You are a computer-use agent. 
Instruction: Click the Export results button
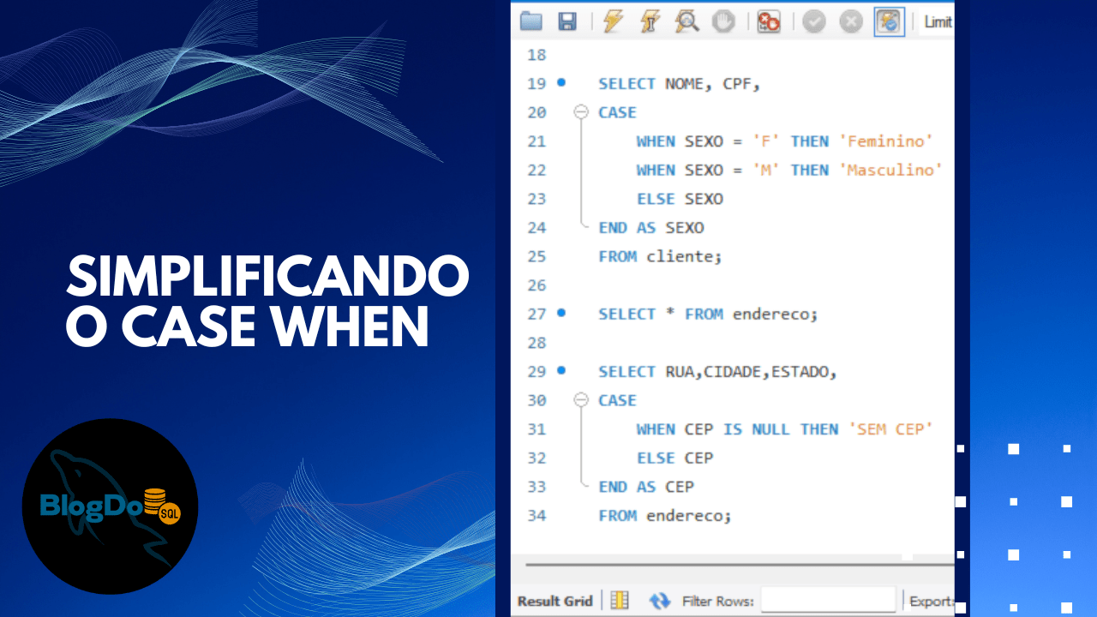coord(932,600)
